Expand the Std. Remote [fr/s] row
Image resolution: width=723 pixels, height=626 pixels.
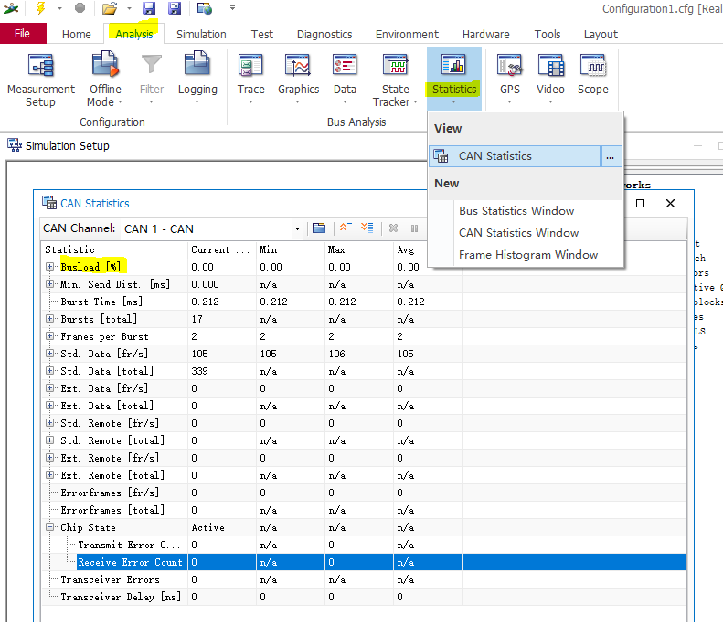[49, 423]
